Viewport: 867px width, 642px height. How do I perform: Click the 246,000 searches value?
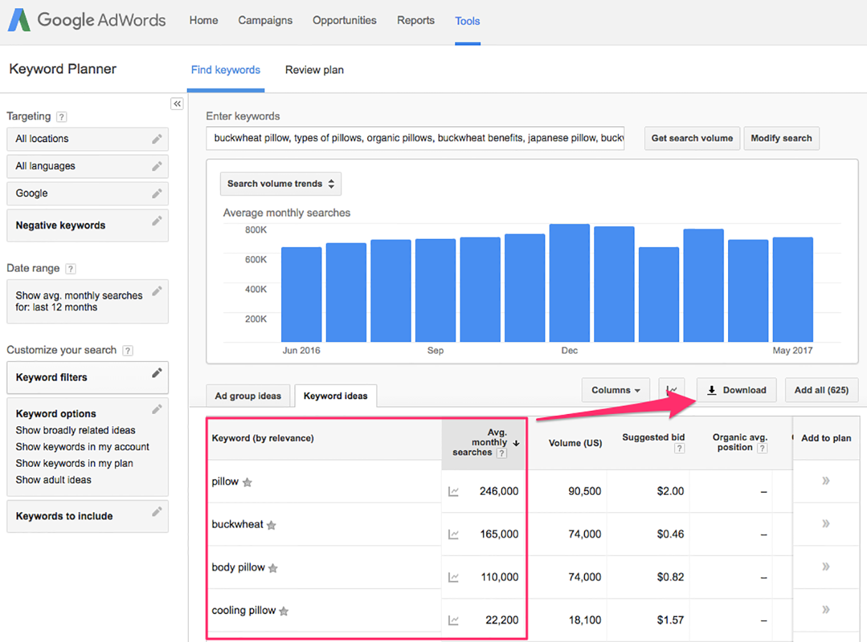pyautogui.click(x=499, y=492)
